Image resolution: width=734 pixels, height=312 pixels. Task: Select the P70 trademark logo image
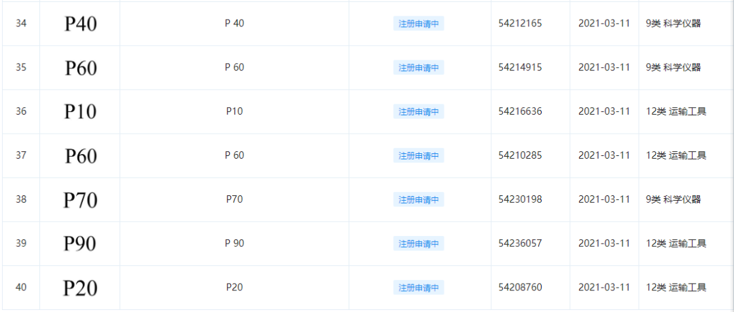80,200
